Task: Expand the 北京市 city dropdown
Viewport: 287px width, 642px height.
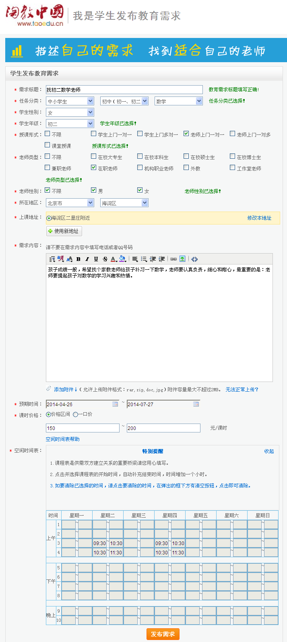Action: pyautogui.click(x=70, y=203)
